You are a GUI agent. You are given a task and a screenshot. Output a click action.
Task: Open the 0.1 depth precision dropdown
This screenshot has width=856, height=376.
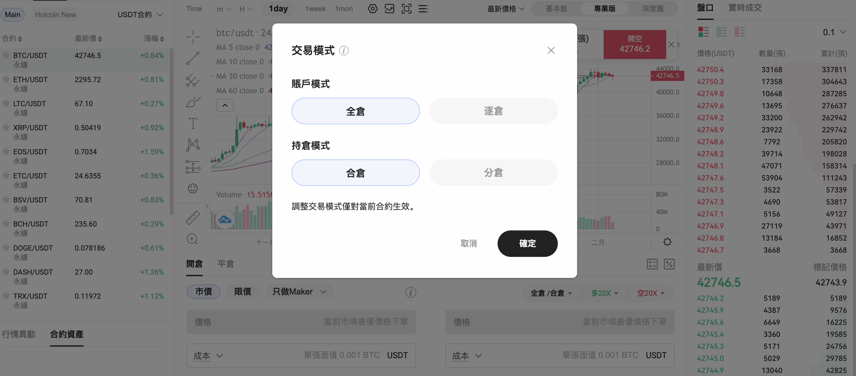834,32
